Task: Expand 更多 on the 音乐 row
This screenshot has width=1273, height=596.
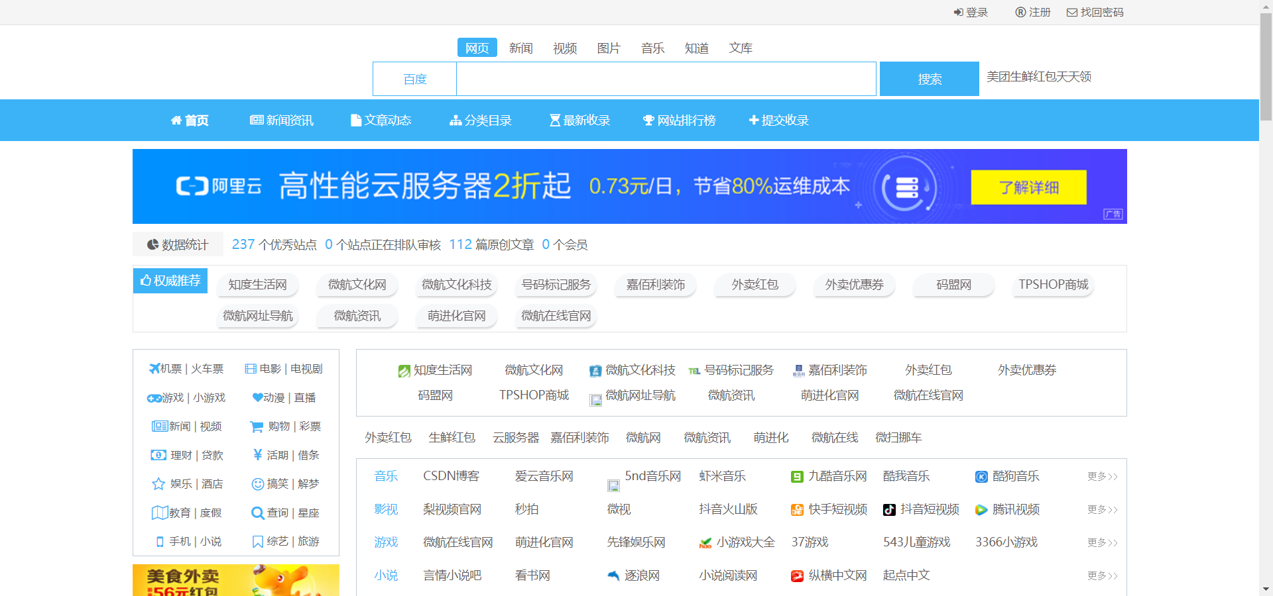Action: (x=1101, y=476)
